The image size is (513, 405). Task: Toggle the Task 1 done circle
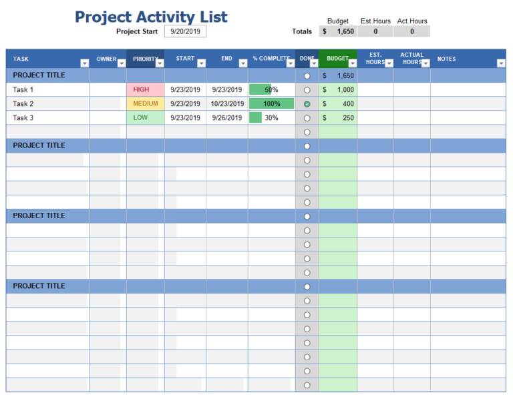click(x=307, y=90)
